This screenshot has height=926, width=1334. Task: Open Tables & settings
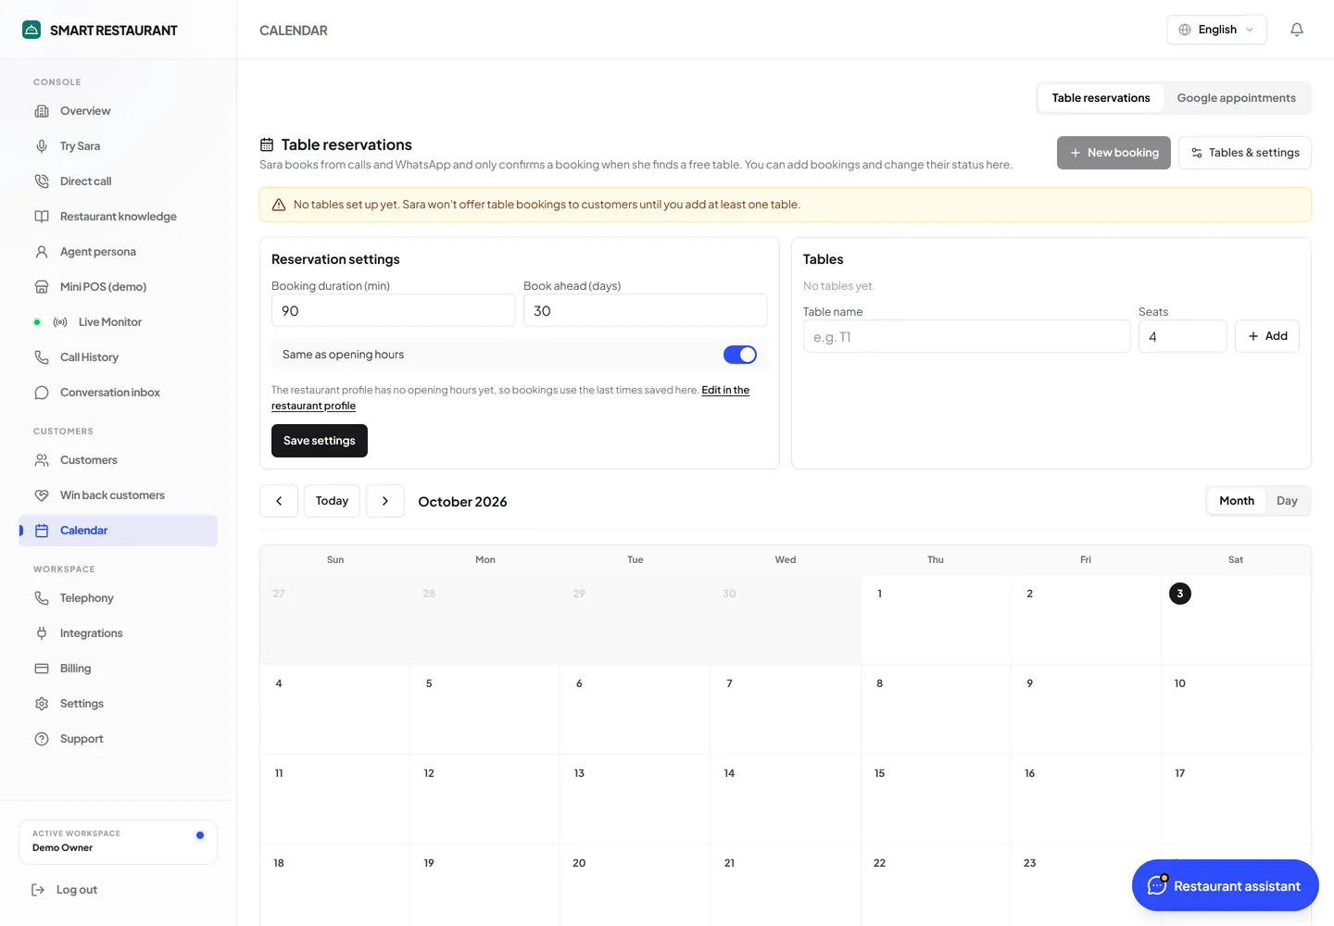pos(1245,153)
